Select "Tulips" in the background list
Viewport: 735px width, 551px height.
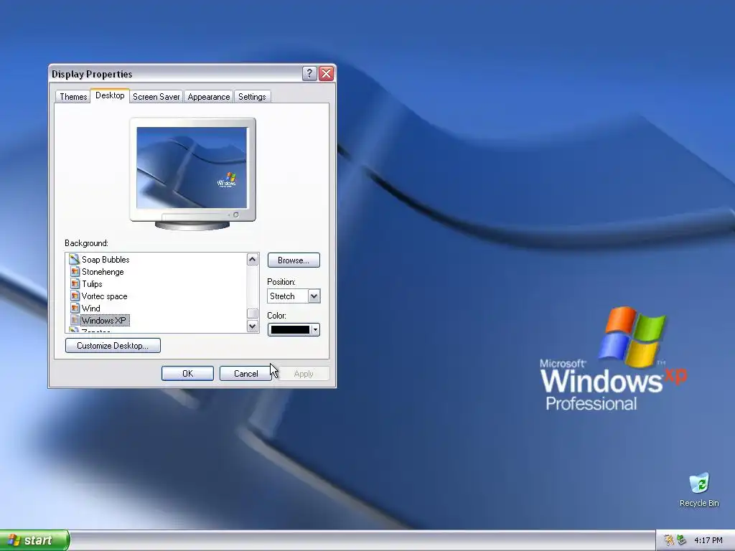[x=92, y=283]
